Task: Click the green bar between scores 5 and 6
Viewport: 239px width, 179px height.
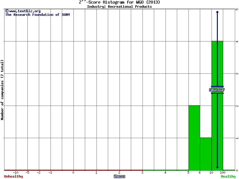Action: [194, 138]
